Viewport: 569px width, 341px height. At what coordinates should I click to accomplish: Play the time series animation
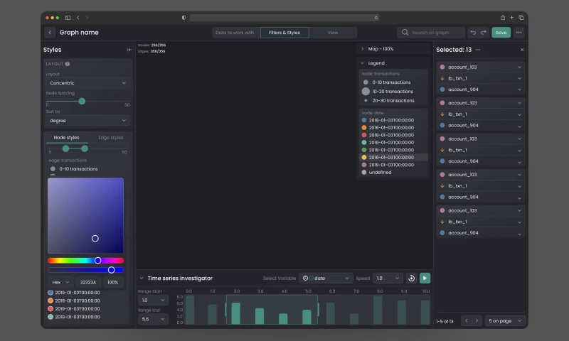(x=425, y=278)
